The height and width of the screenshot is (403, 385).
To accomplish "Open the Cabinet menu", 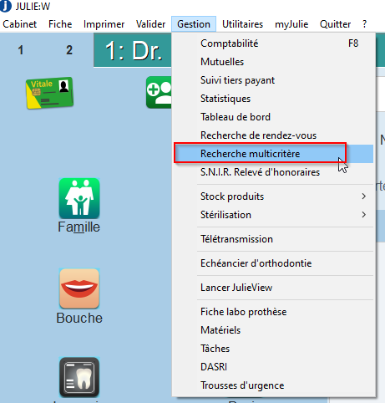I will (x=20, y=24).
